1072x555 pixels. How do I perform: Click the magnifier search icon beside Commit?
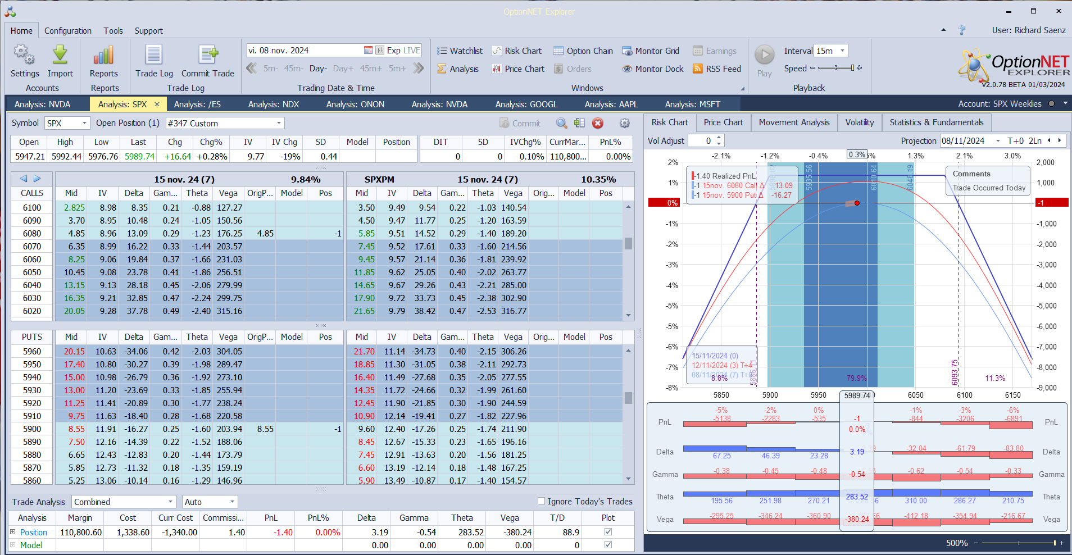(562, 123)
